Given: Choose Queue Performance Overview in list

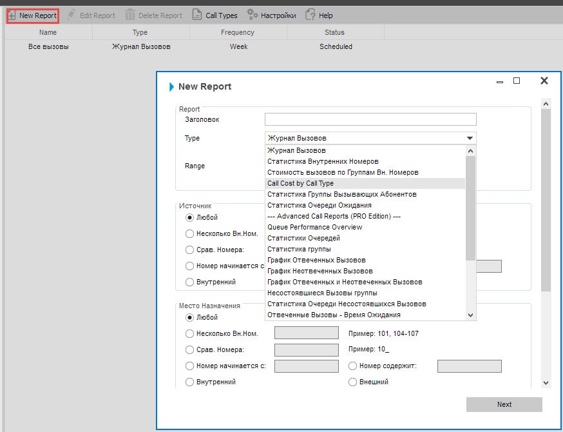Looking at the screenshot, I should pyautogui.click(x=314, y=227).
